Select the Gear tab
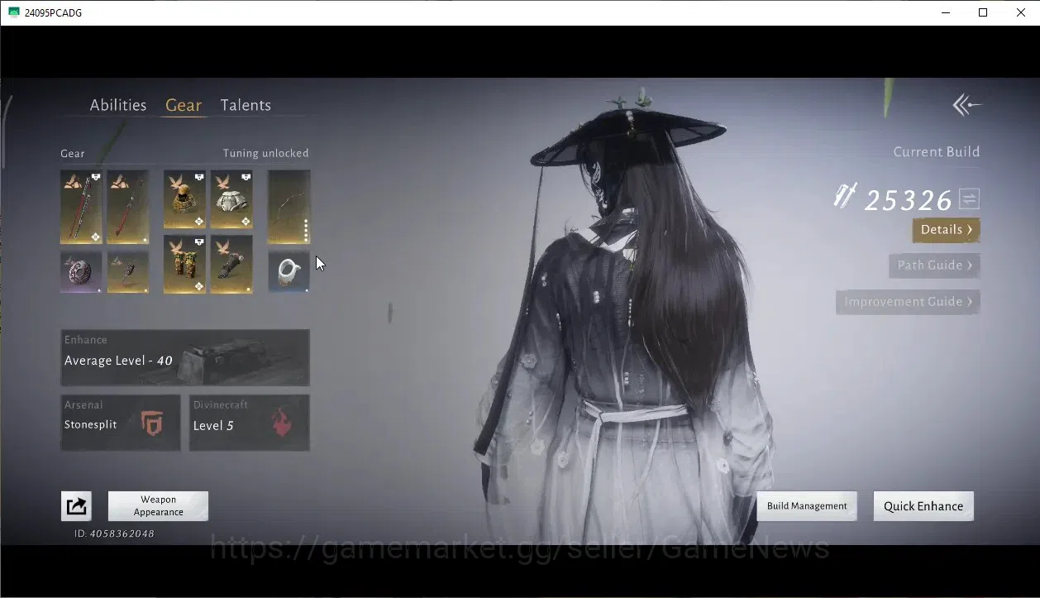1040x598 pixels. click(x=184, y=105)
